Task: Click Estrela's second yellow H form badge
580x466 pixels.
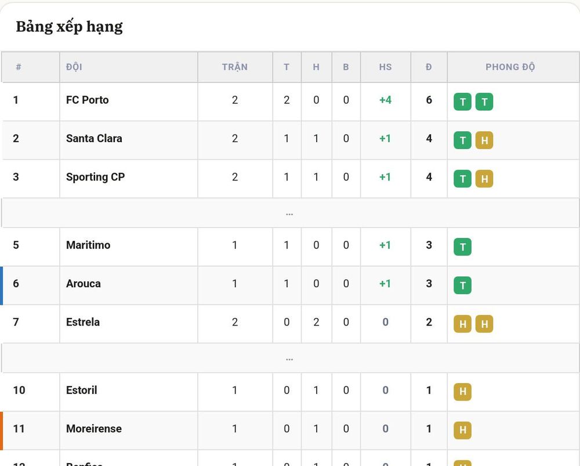Action: click(484, 324)
